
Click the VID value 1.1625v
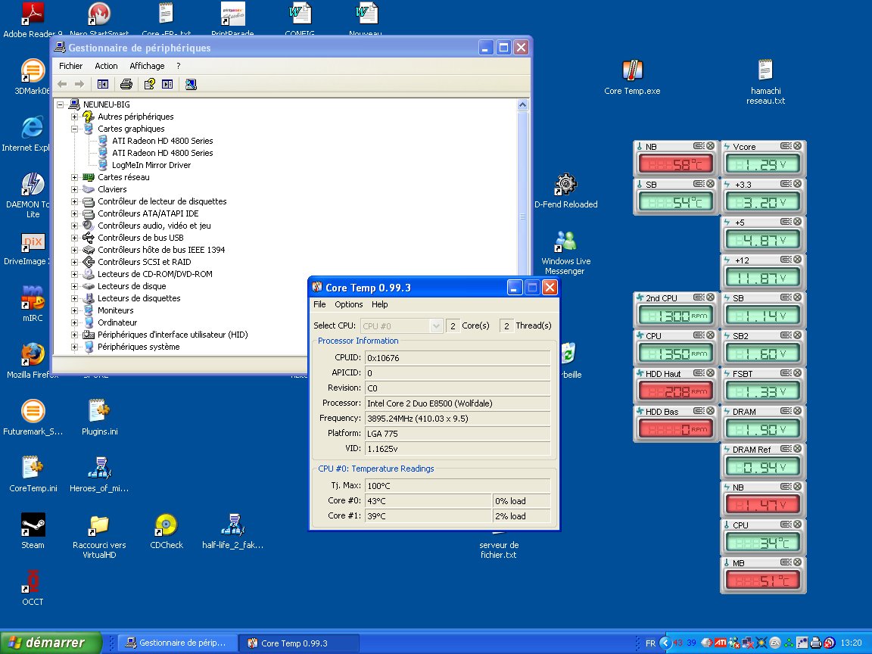tap(458, 448)
